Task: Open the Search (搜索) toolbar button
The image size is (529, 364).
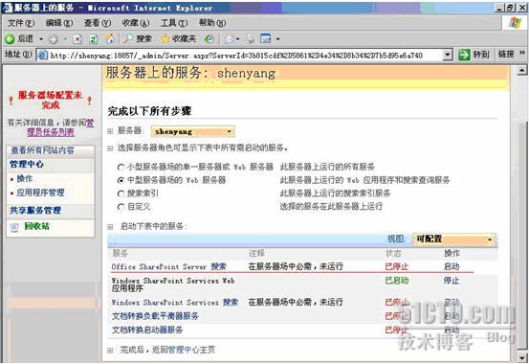Action: pos(138,39)
